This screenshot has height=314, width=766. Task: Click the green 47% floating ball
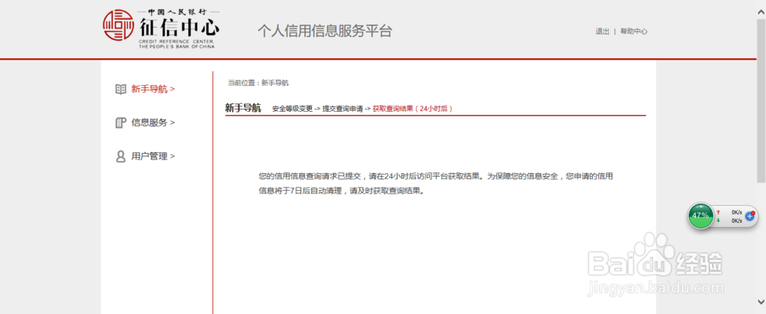point(701,216)
